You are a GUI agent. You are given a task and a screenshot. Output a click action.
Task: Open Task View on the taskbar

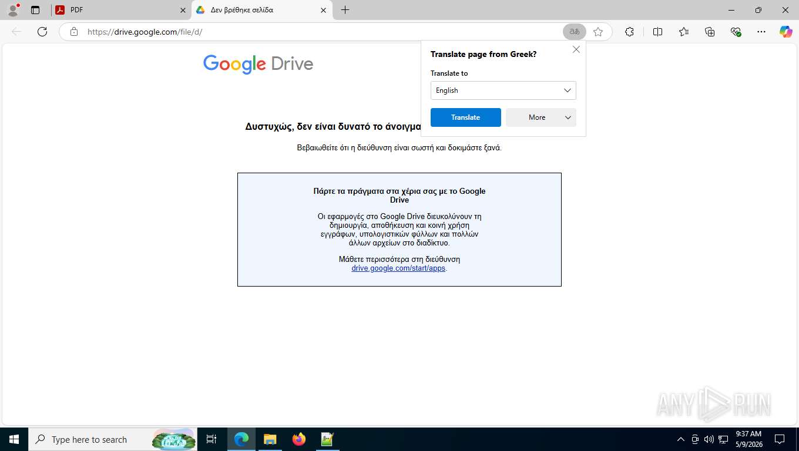pyautogui.click(x=211, y=439)
